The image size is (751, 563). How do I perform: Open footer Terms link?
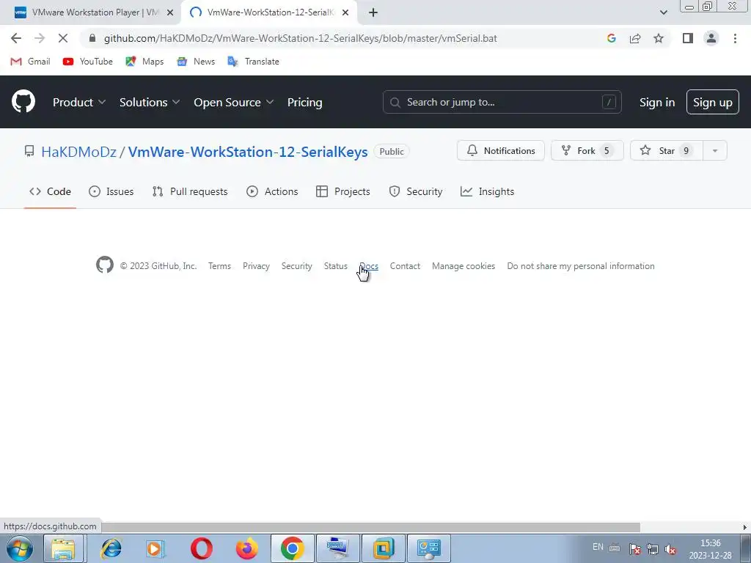(x=219, y=266)
